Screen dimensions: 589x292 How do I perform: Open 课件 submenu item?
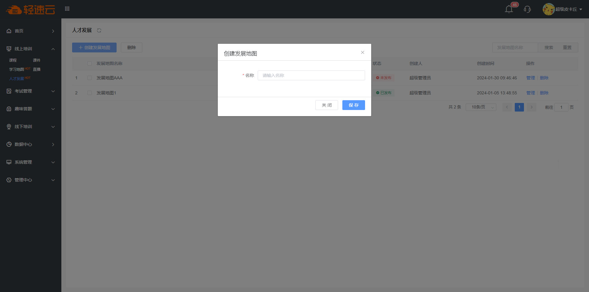tap(37, 60)
